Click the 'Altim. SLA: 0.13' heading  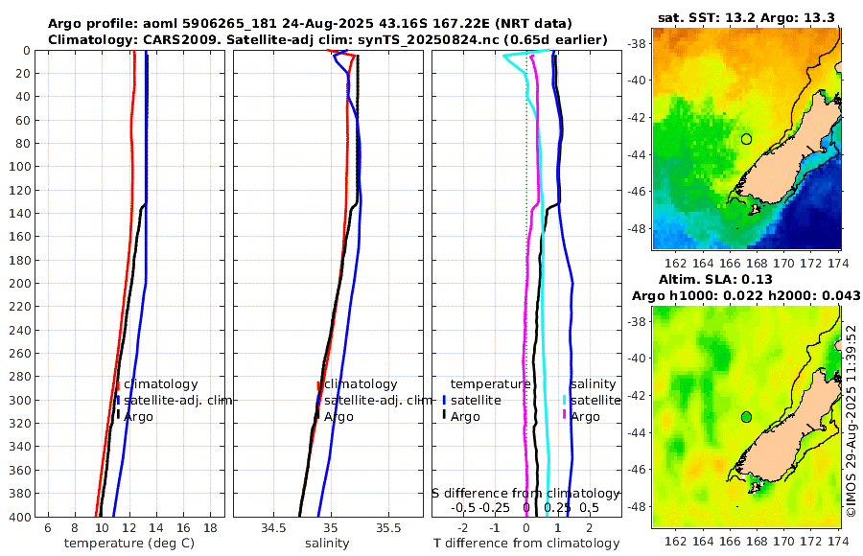point(715,280)
